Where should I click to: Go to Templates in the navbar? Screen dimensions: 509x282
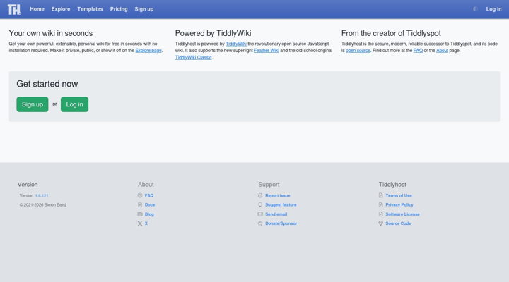90,9
